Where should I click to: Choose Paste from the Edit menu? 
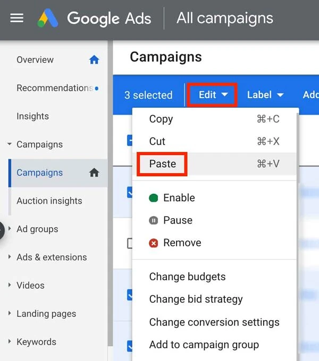pos(214,164)
